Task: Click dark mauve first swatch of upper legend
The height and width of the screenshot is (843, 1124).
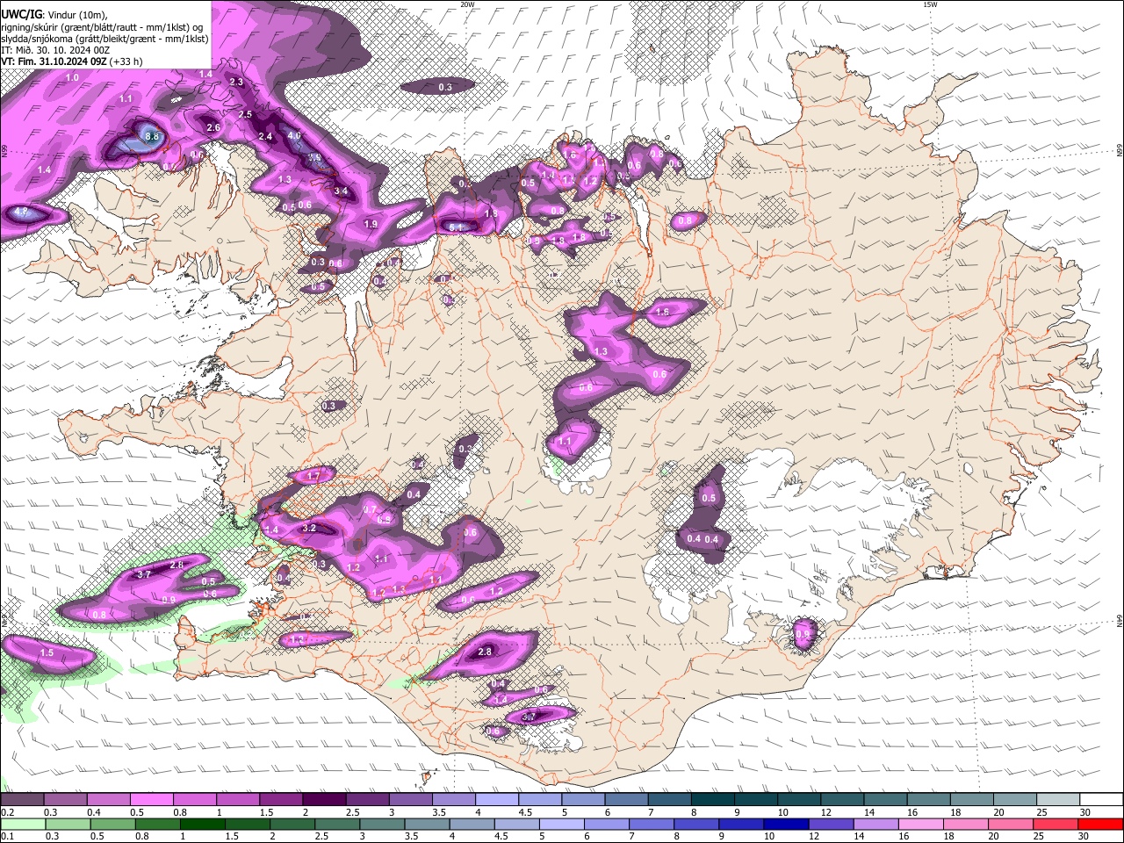Action: (22, 800)
